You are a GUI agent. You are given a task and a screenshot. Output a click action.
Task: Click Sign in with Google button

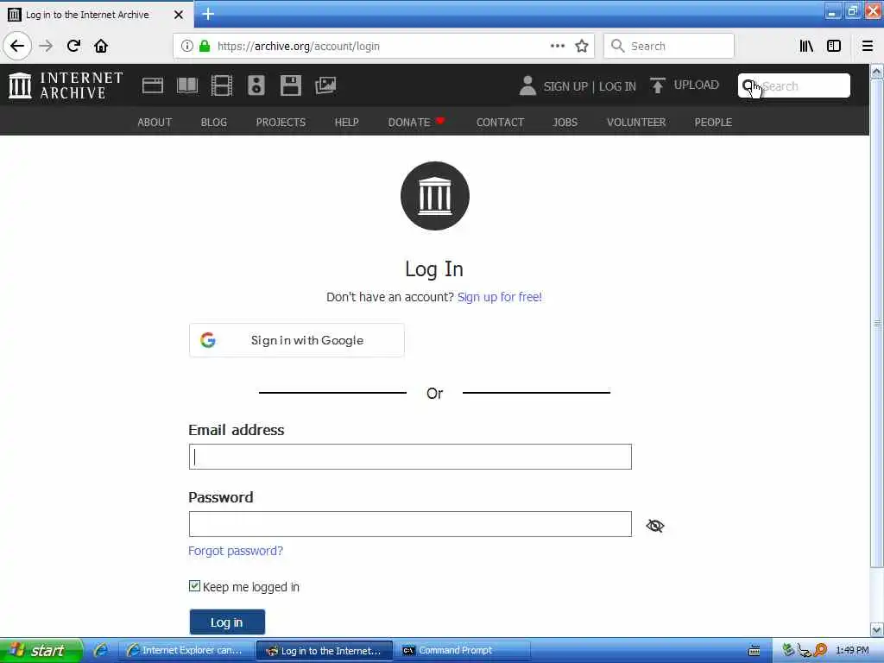[297, 340]
